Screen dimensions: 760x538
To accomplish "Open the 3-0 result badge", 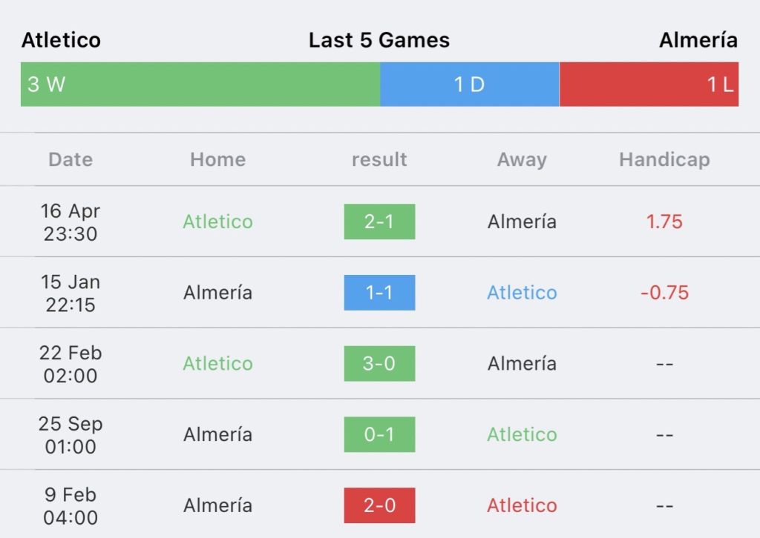I will pos(379,363).
